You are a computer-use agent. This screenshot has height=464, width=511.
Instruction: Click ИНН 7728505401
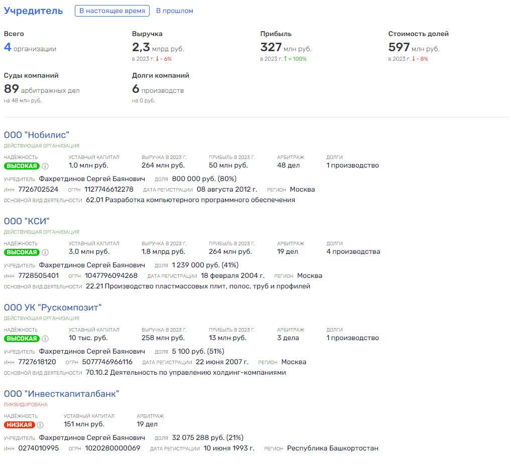(x=39, y=275)
